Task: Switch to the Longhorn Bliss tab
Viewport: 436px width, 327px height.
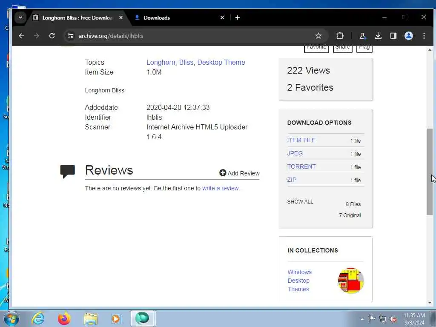Action: point(77,18)
